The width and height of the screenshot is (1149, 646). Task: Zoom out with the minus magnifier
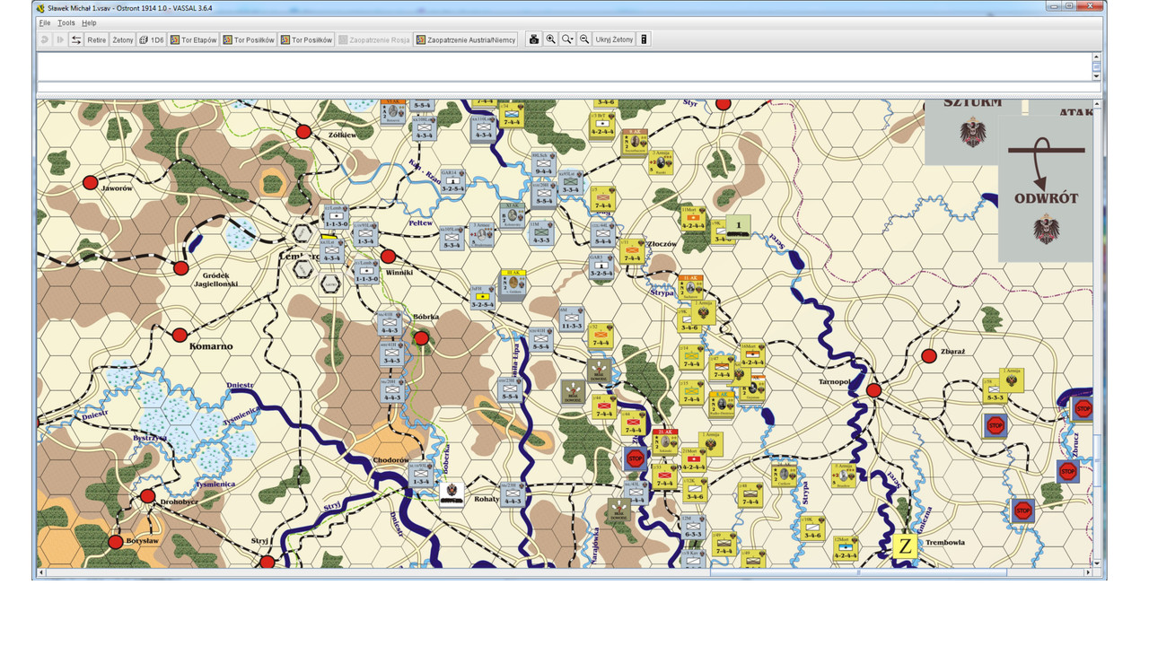coord(584,39)
